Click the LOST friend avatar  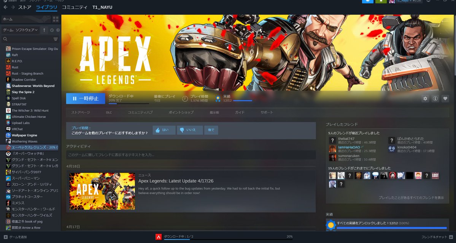click(x=435, y=175)
